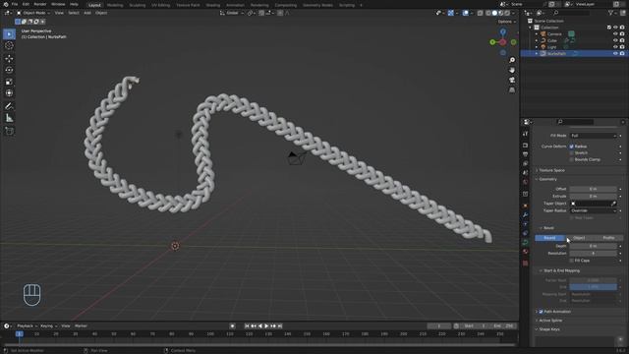Enable the Bounds Clamp checkbox
This screenshot has width=629, height=354.
pyautogui.click(x=572, y=159)
